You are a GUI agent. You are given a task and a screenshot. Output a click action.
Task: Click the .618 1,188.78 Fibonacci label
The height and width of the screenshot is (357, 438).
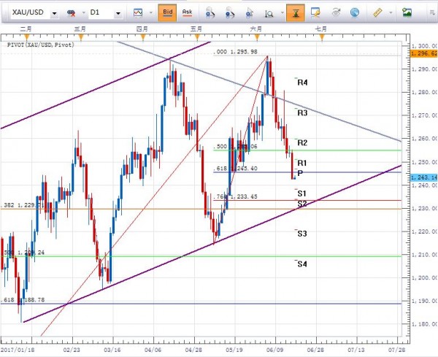23,300
